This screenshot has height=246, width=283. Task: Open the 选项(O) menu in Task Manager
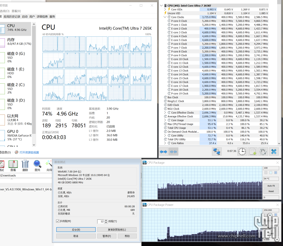click(x=4, y=11)
